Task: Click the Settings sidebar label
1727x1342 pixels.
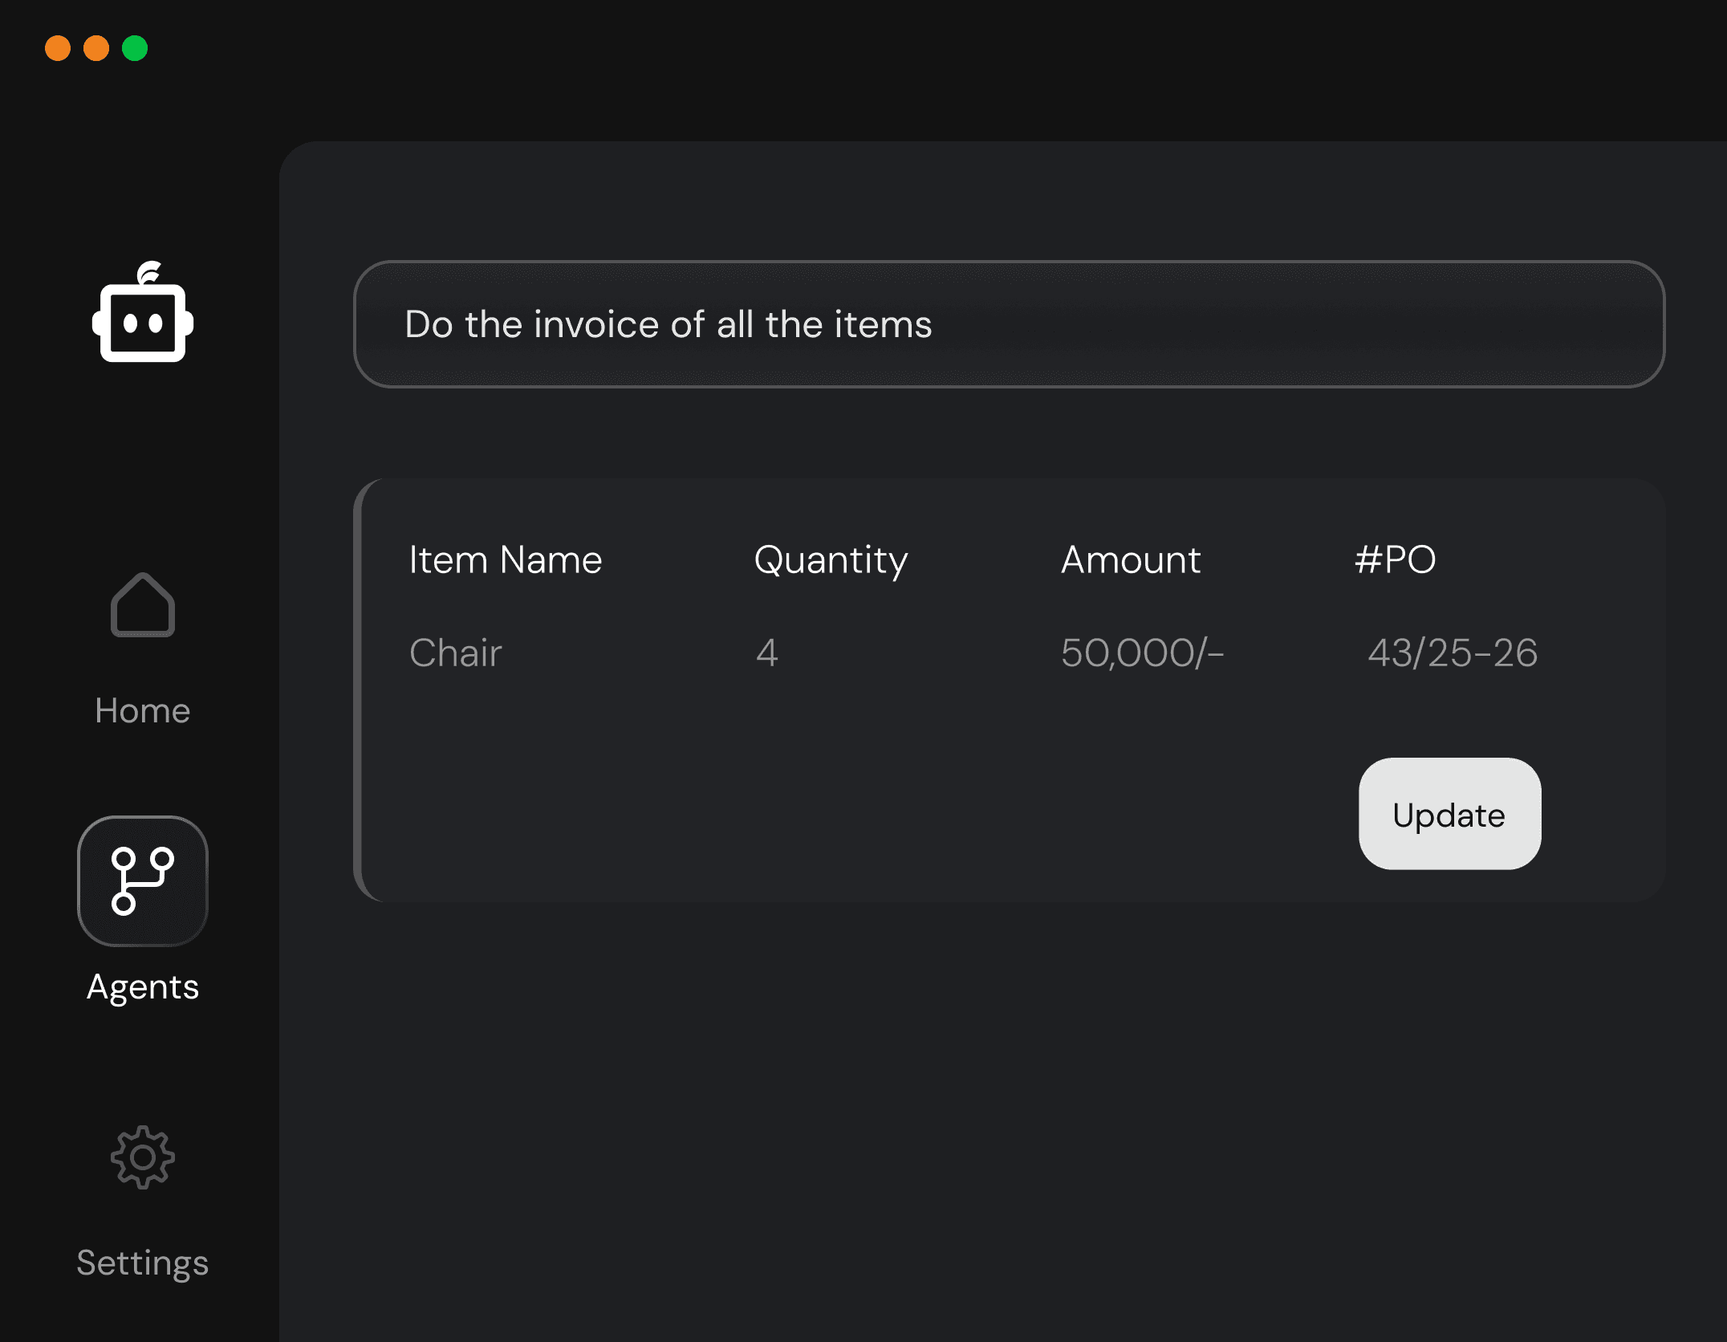Action: click(x=143, y=1263)
